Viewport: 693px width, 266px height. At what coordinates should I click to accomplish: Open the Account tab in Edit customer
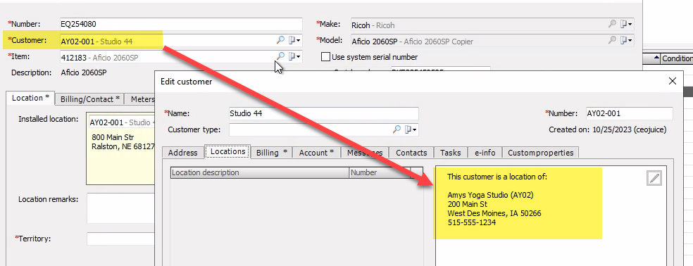(316, 153)
